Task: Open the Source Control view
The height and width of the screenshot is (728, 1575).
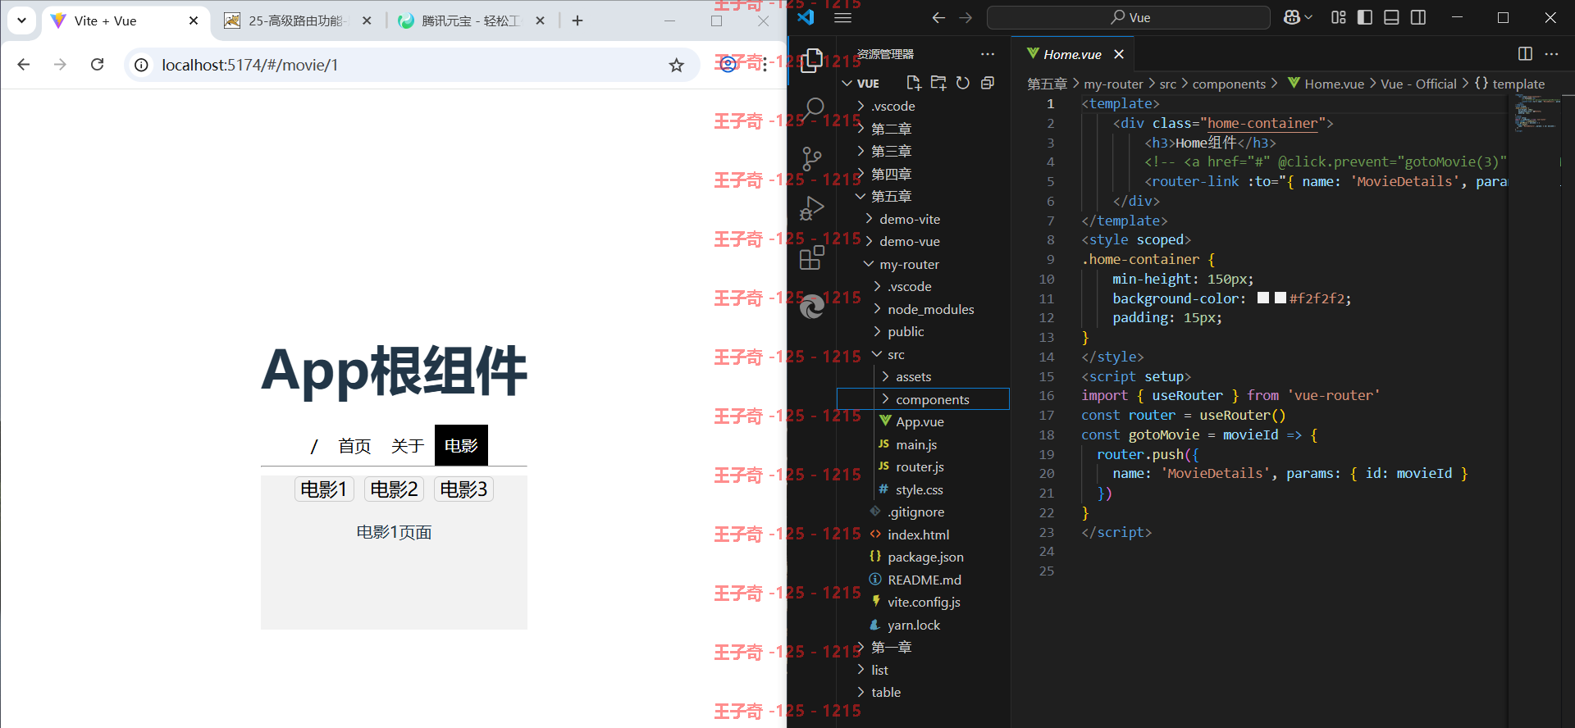Action: 812,158
